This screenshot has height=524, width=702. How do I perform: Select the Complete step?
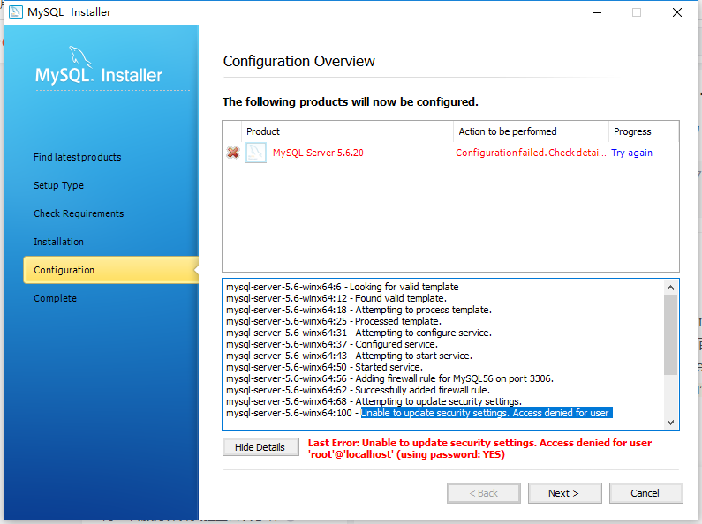[55, 298]
